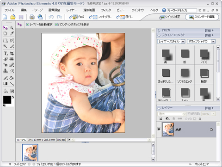
Task: Click the Undo arrow icon
Action: coord(51,17)
